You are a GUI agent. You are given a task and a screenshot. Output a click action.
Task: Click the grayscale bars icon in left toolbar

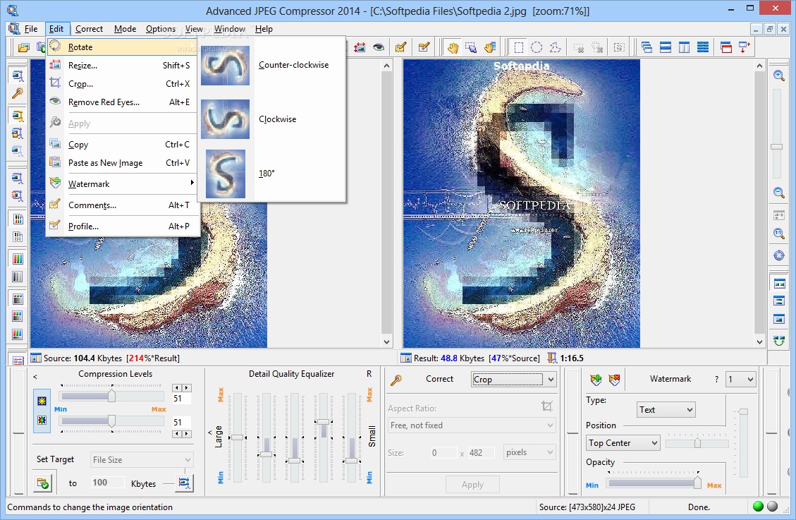(x=17, y=277)
